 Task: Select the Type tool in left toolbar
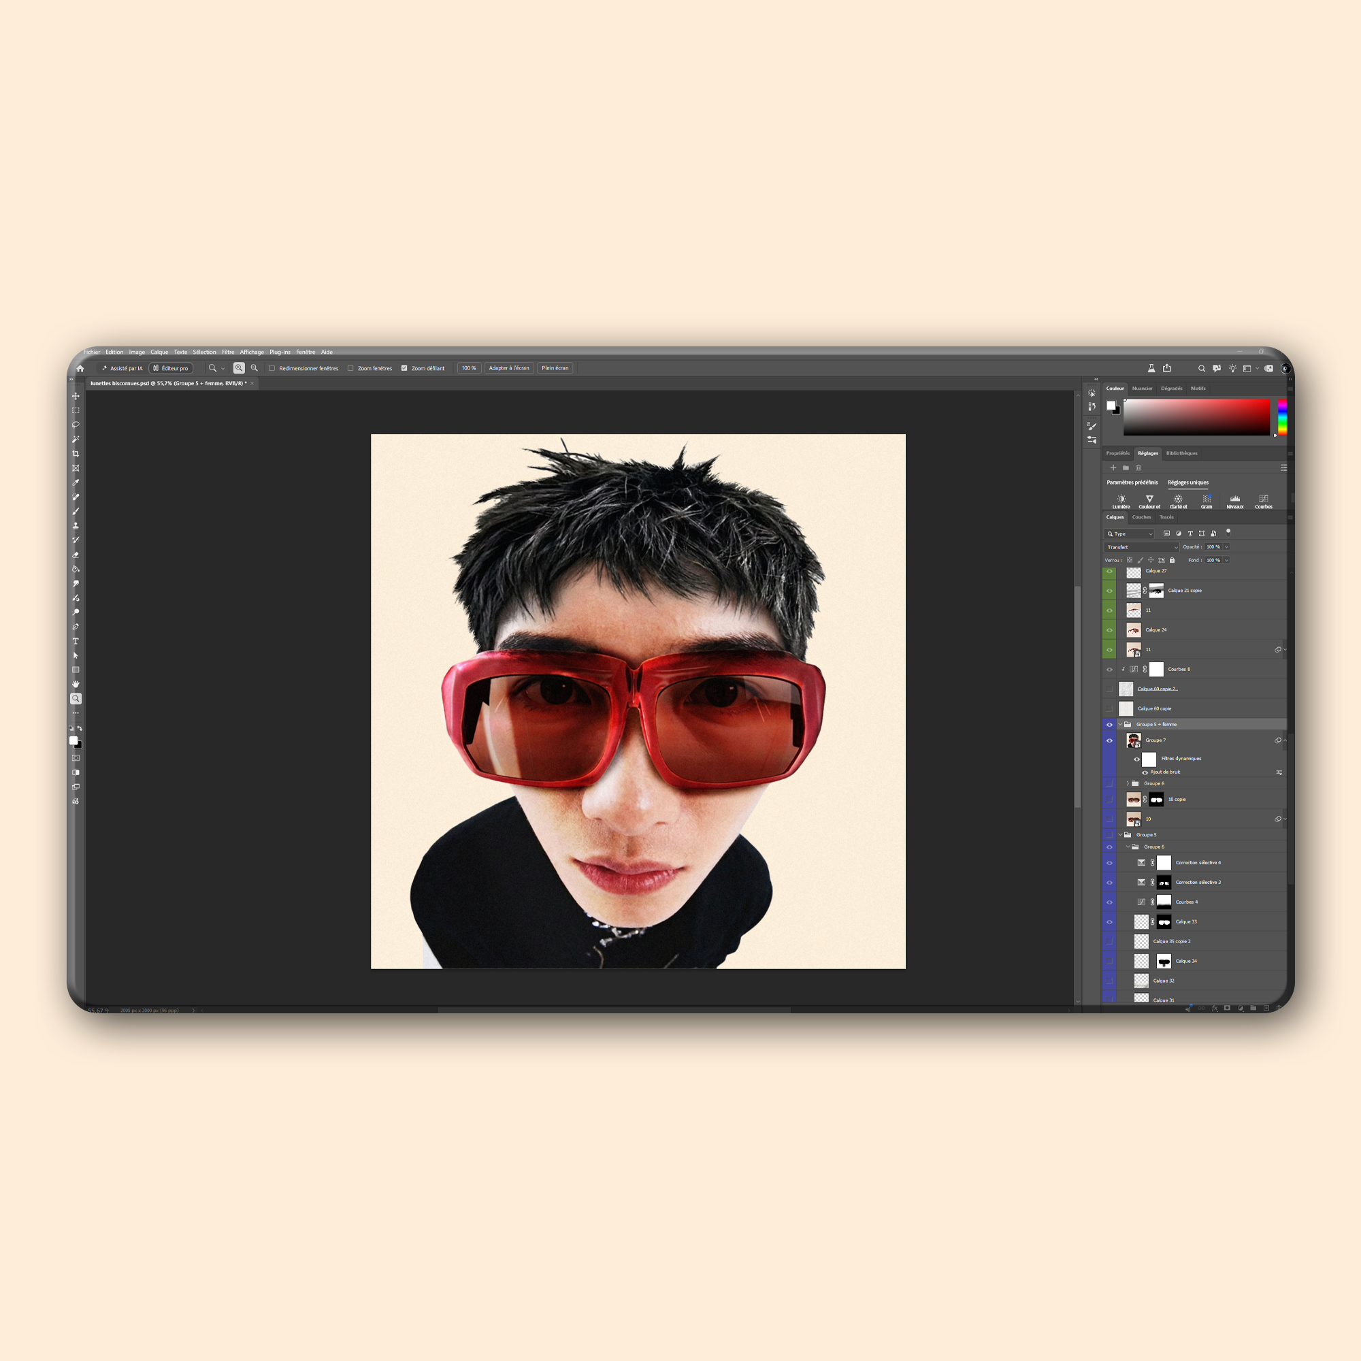pyautogui.click(x=76, y=641)
